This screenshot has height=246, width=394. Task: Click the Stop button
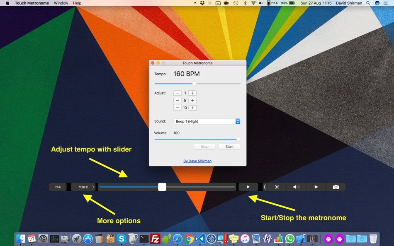204,147
